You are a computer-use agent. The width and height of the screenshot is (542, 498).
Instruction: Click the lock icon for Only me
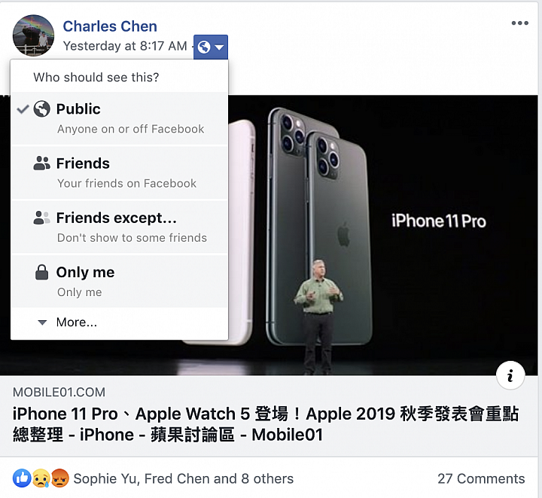[x=42, y=272]
